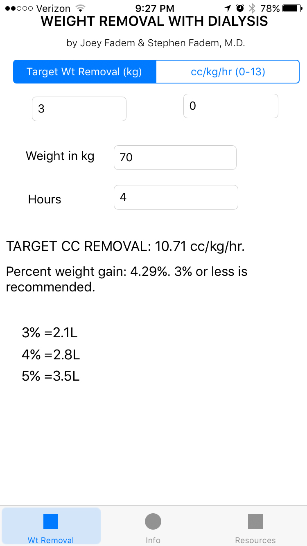Open the Resources tab square icon
307x546 pixels.
tap(255, 521)
